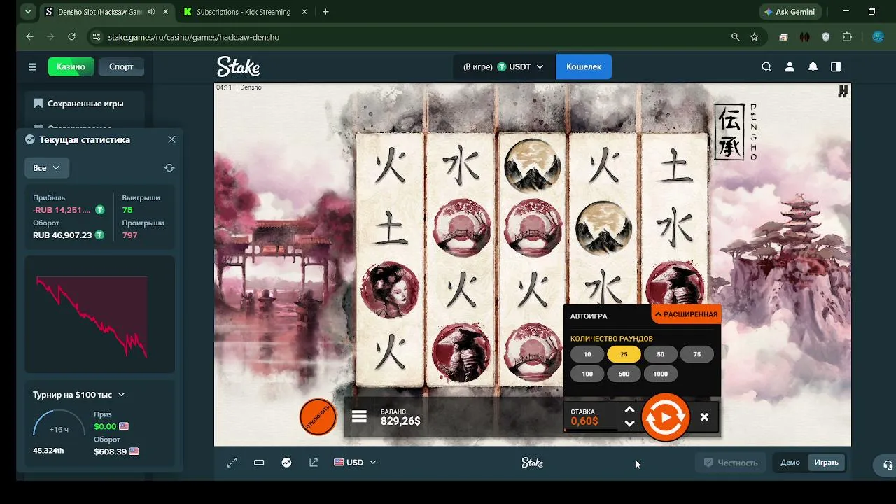Start autoplay with the orange spin button
The image size is (896, 504).
(x=665, y=417)
